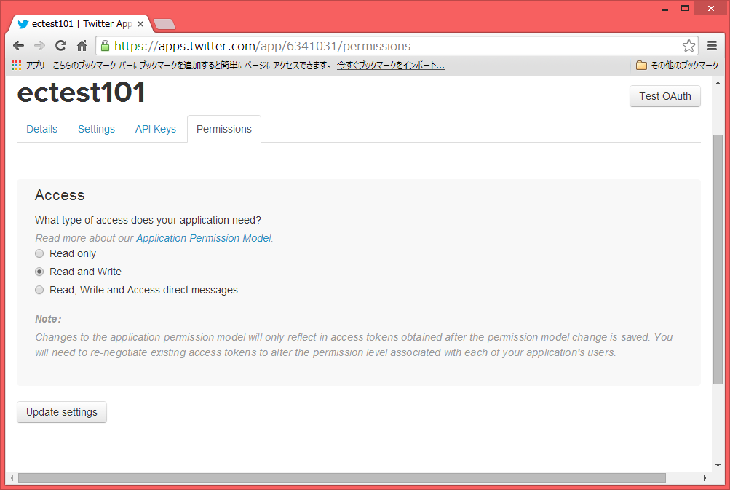Go back with browser back arrow

pos(19,46)
